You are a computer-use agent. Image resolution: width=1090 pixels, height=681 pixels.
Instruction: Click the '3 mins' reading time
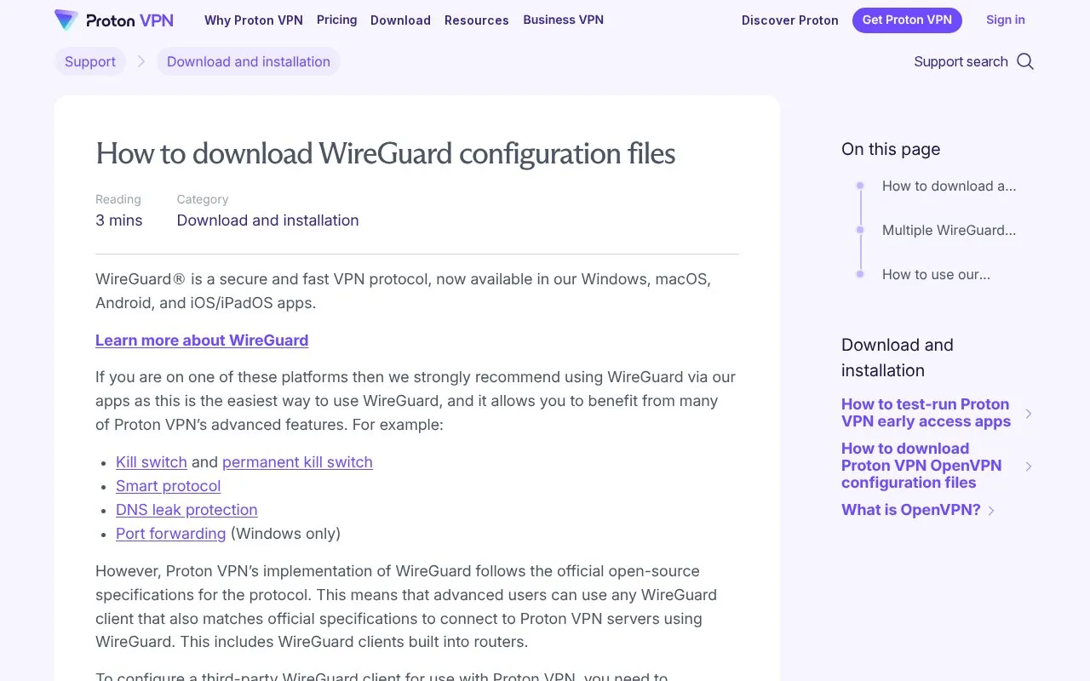[x=119, y=220]
